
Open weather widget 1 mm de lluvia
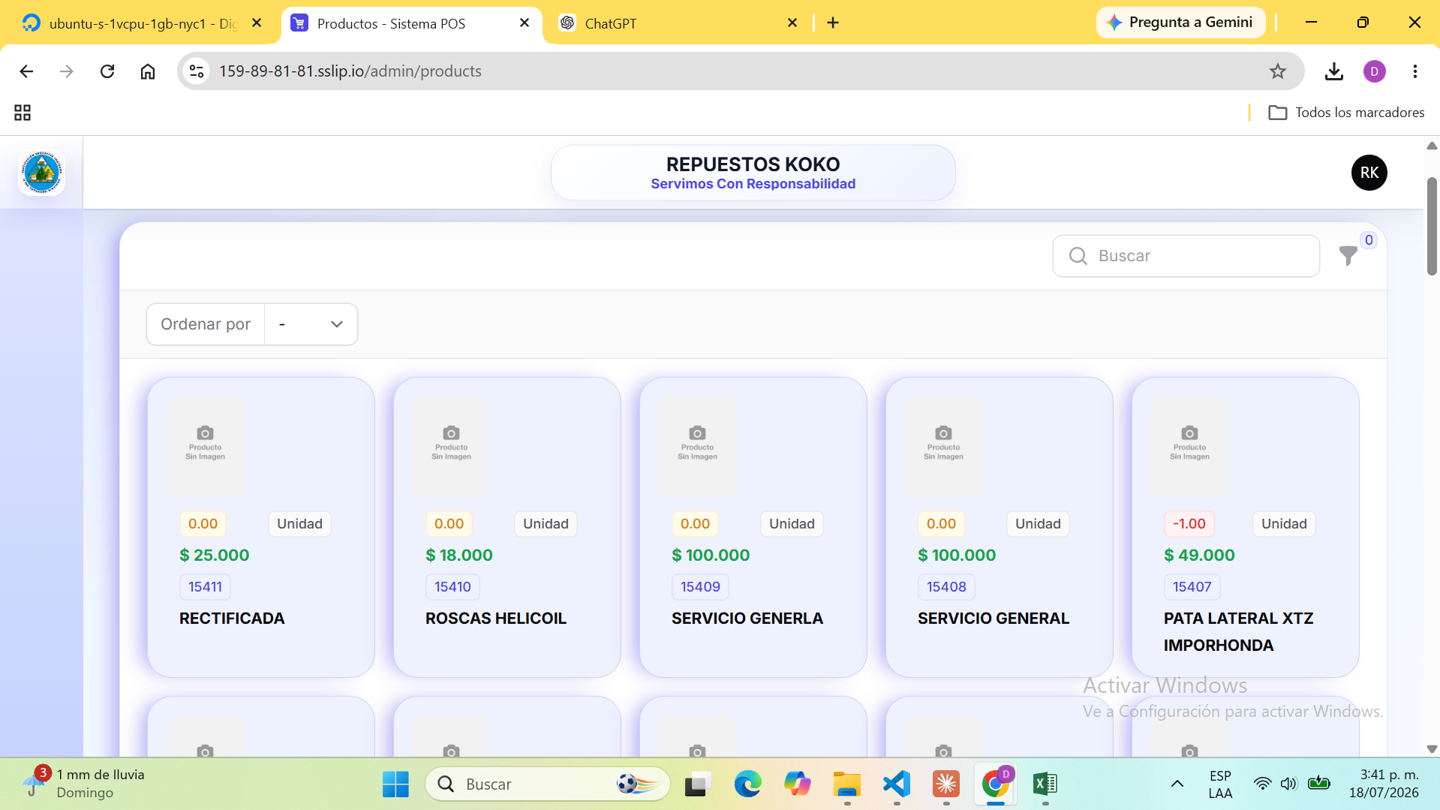pyautogui.click(x=83, y=784)
